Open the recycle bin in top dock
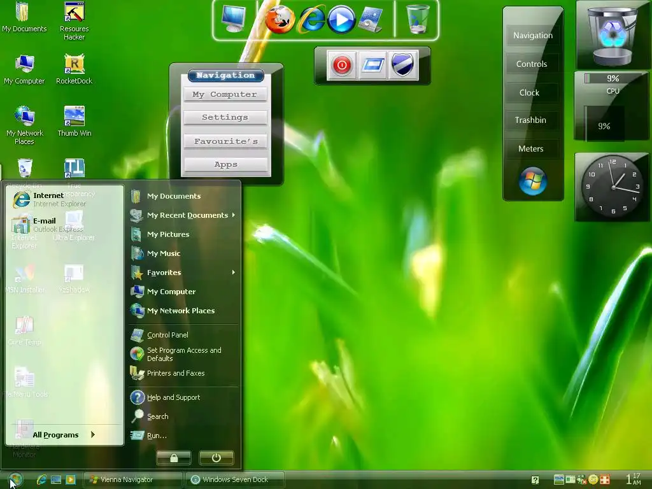 coord(418,19)
